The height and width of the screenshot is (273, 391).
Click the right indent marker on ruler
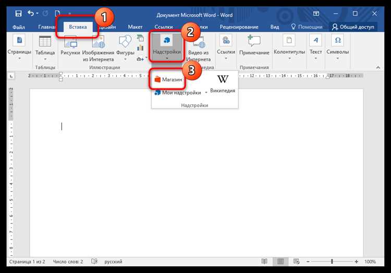[328, 77]
